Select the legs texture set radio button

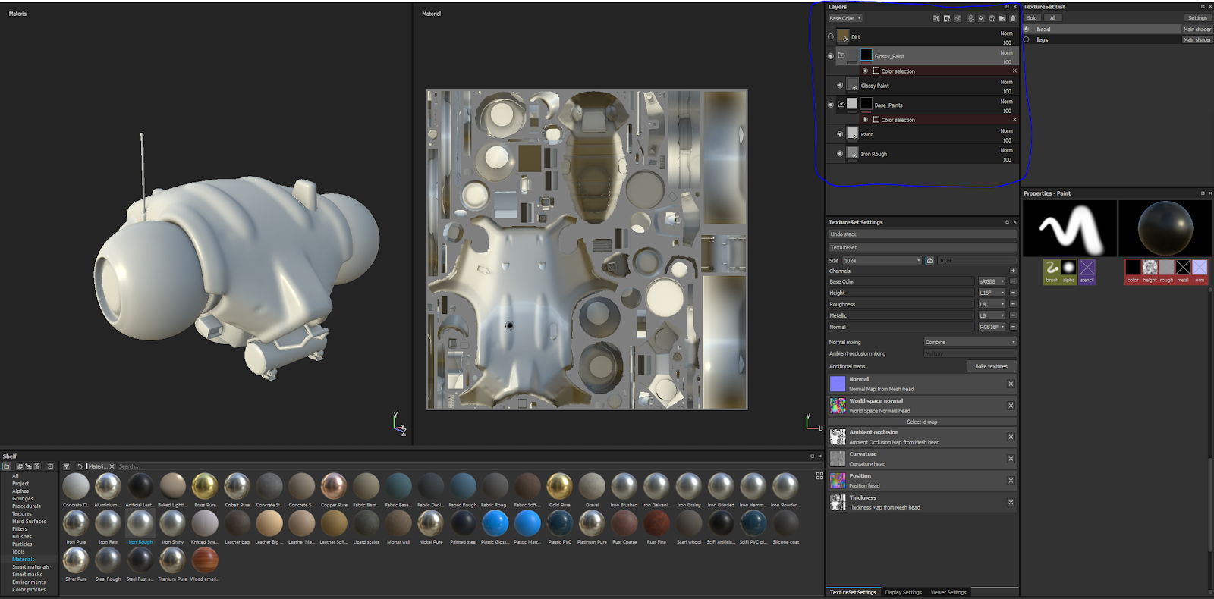coord(1027,39)
